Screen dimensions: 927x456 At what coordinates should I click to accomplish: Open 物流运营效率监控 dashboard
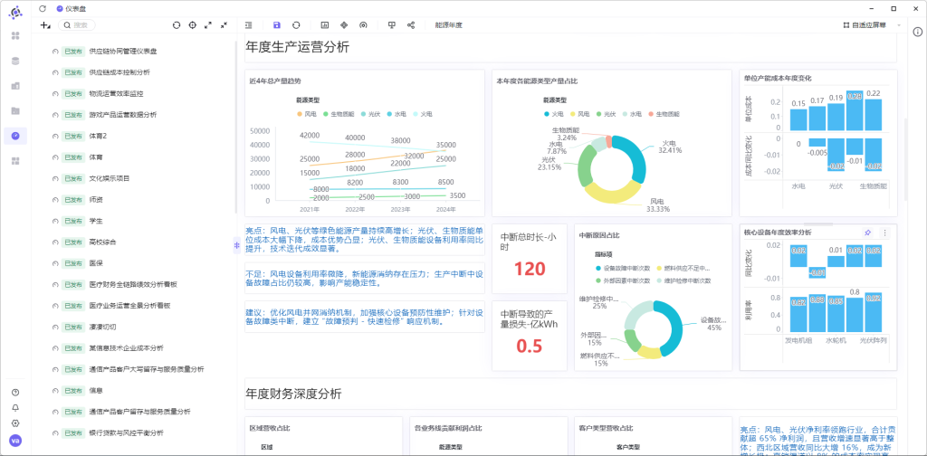116,93
